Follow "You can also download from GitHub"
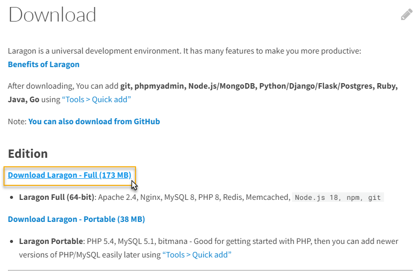The height and width of the screenshot is (274, 414). coord(94,122)
